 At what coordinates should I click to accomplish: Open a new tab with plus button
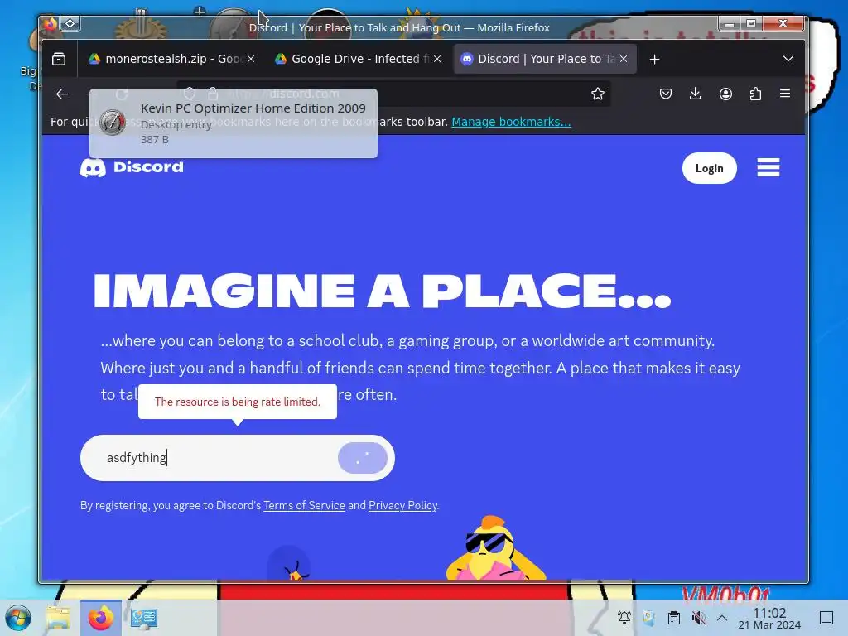[x=654, y=59]
